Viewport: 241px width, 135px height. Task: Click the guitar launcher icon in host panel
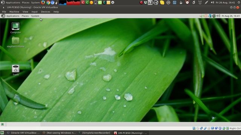point(56,3)
